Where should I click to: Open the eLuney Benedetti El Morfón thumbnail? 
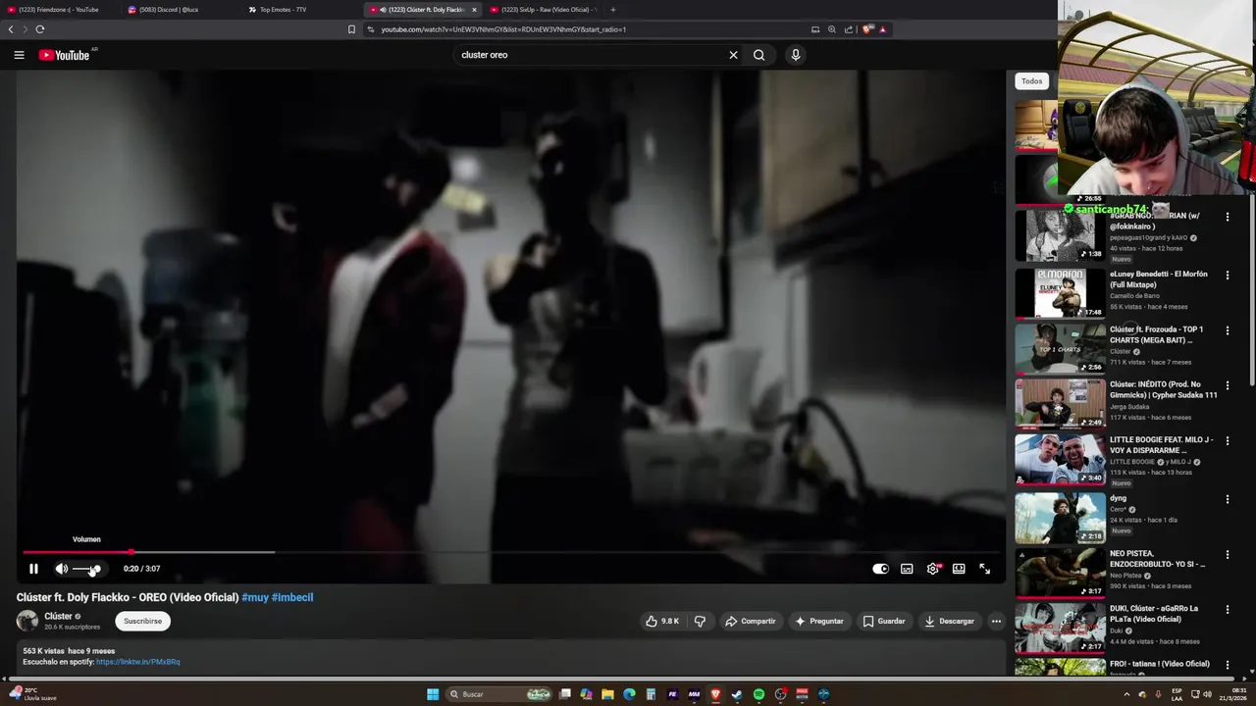click(1060, 292)
